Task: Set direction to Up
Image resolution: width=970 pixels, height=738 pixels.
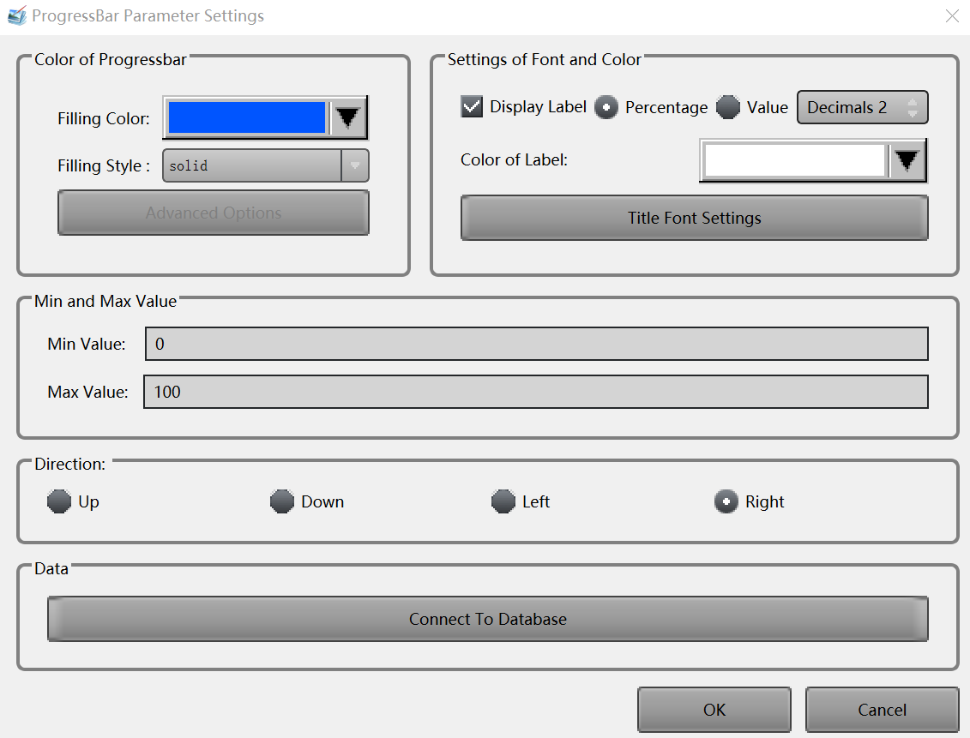Action: coord(59,502)
